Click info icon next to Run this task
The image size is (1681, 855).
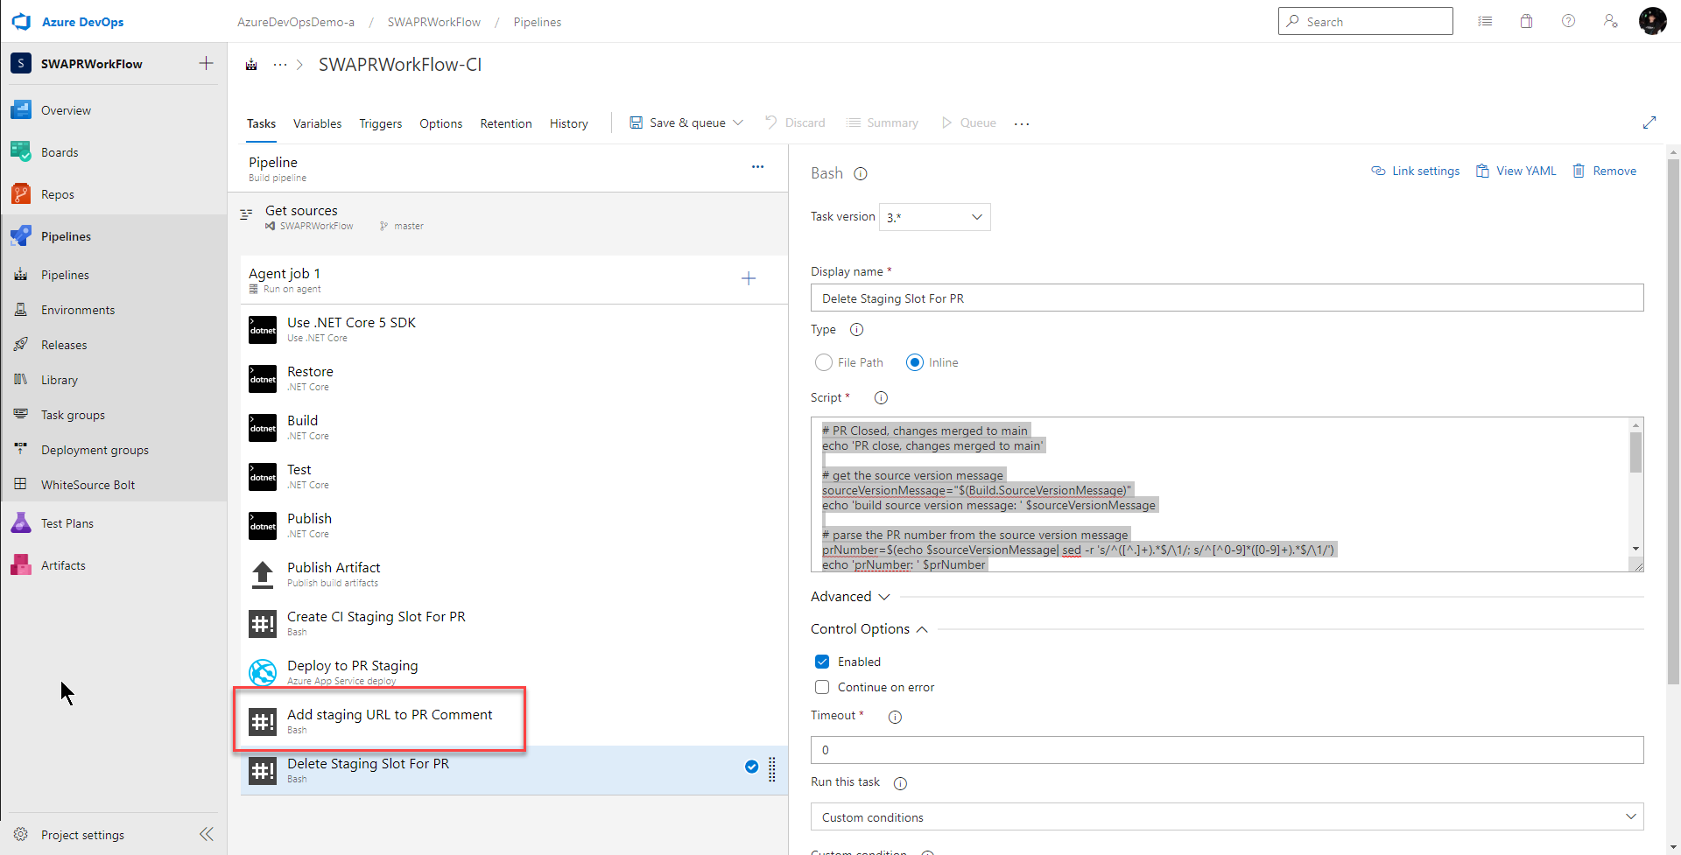[x=900, y=783]
